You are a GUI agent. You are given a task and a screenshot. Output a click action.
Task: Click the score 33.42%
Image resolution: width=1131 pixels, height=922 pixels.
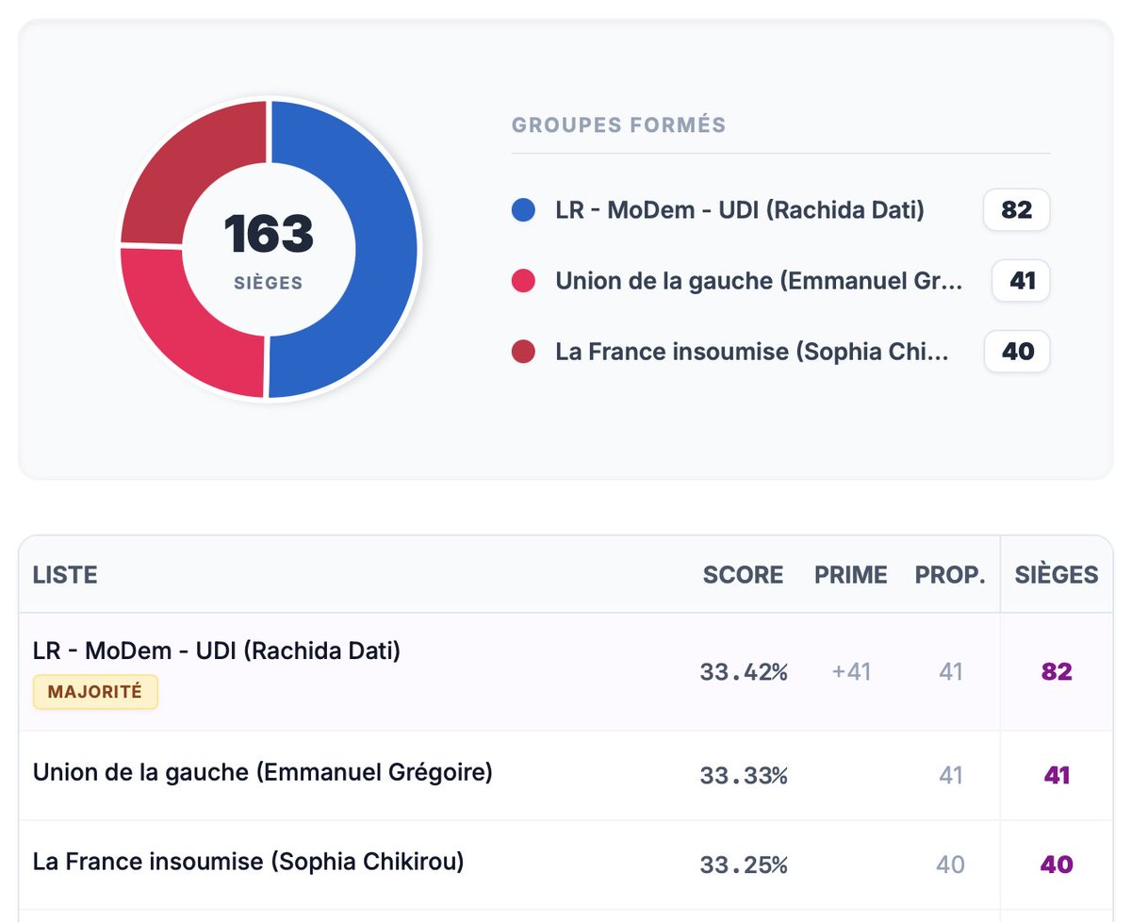click(743, 672)
